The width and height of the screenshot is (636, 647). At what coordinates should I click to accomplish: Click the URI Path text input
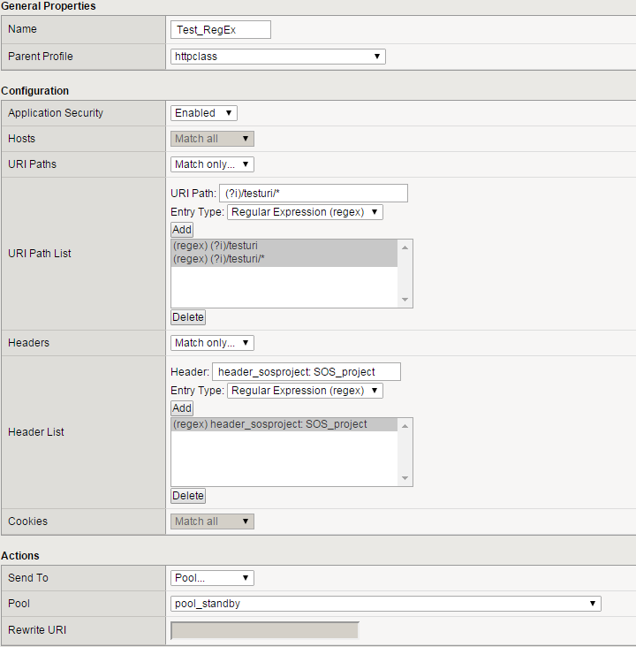pos(314,194)
